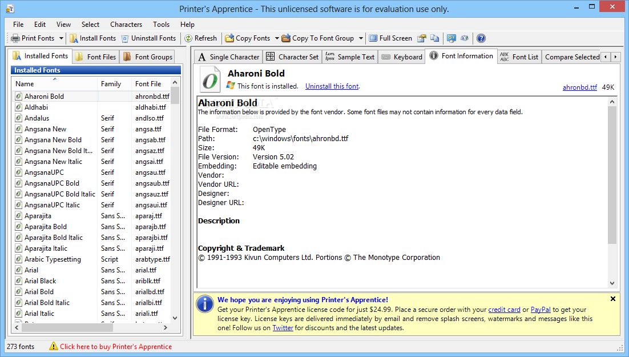The height and width of the screenshot is (357, 629).
Task: Open the File menu
Action: (18, 25)
